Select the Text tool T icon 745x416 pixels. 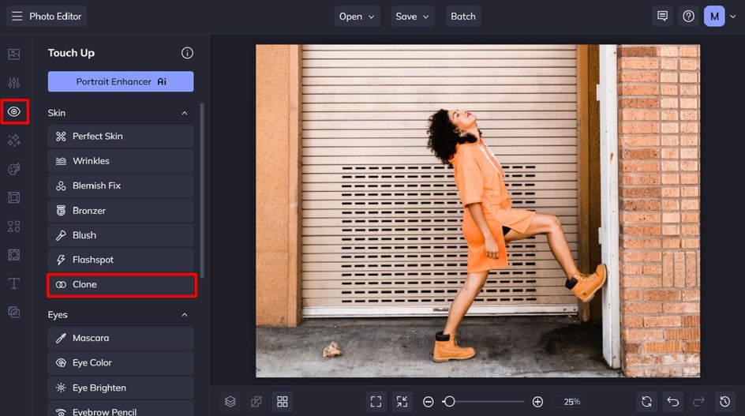(x=13, y=283)
